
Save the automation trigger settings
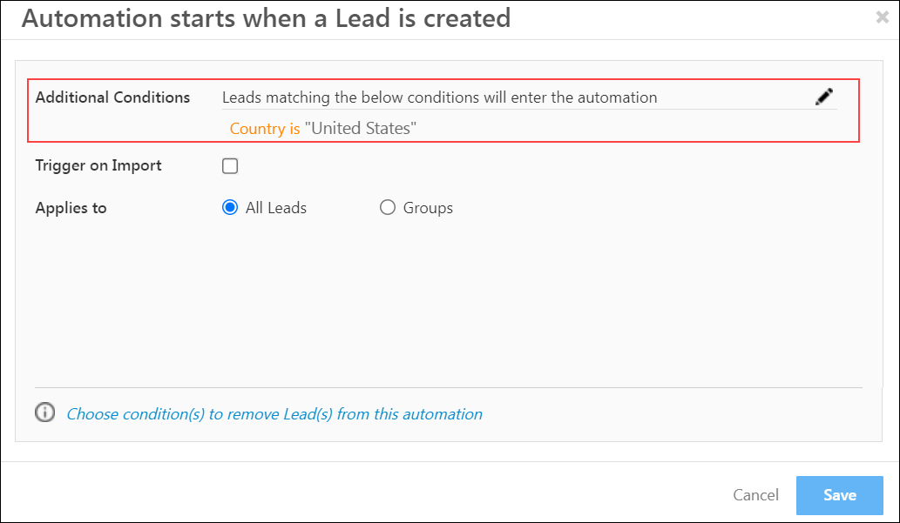pos(839,495)
